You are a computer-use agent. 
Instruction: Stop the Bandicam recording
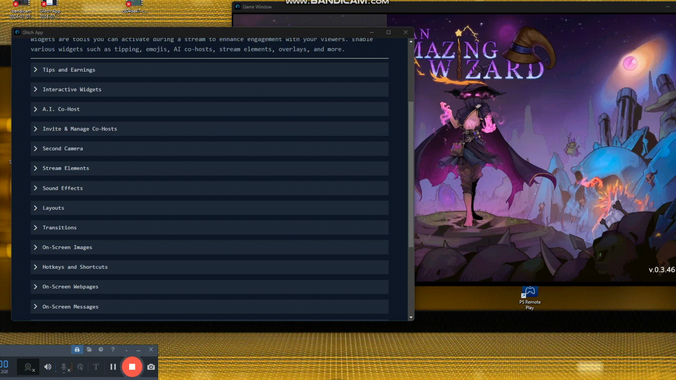click(132, 367)
